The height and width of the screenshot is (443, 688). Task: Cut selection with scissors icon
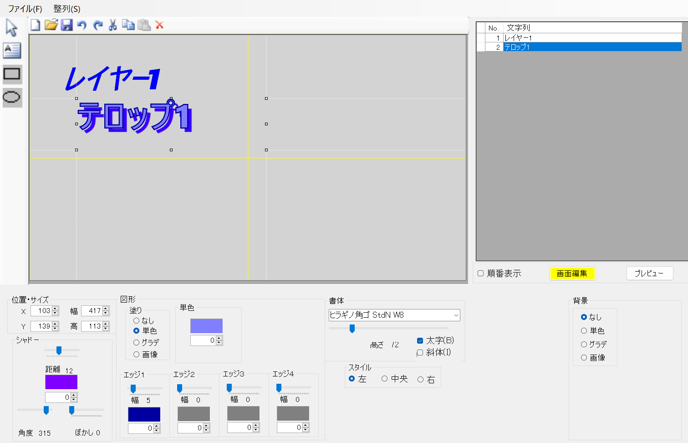113,25
